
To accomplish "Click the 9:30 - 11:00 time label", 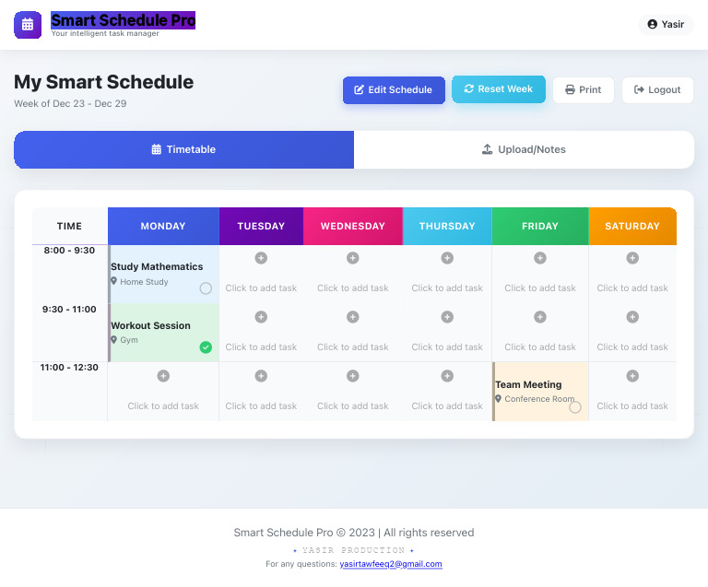I will (x=69, y=310).
